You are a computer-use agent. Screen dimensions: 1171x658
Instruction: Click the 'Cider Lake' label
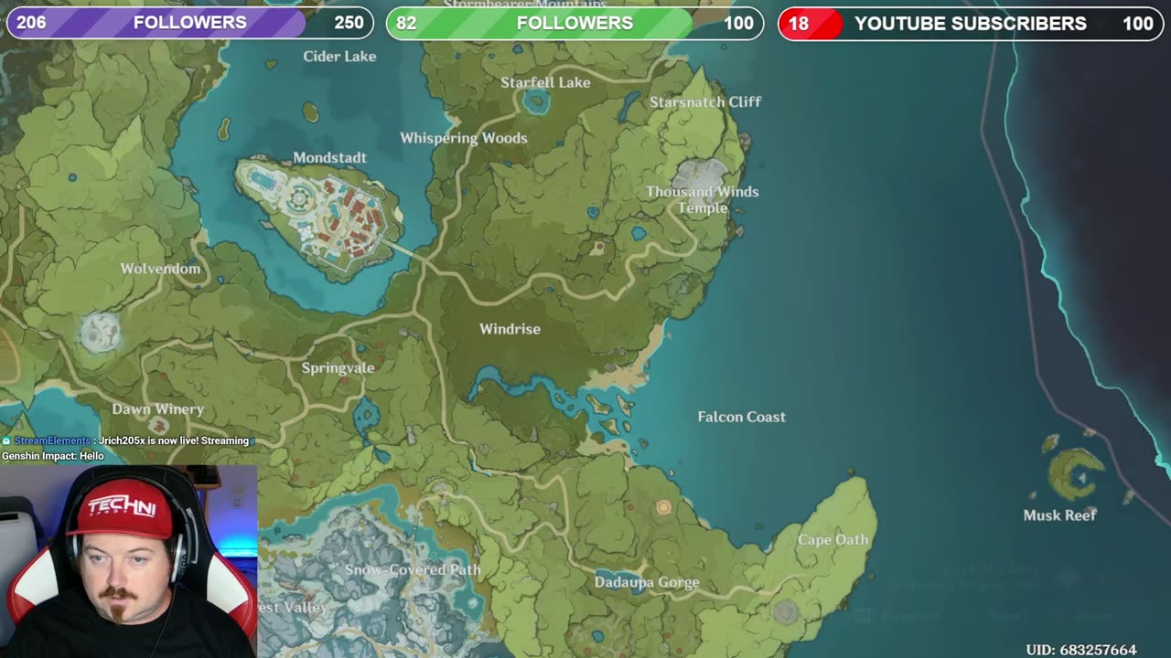[339, 56]
